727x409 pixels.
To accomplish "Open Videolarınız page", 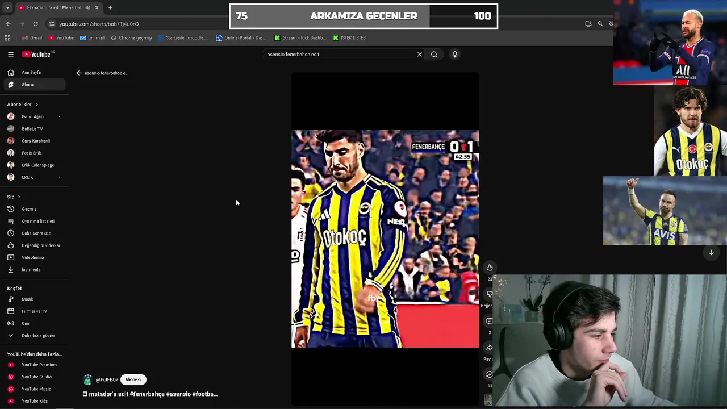I will click(34, 257).
